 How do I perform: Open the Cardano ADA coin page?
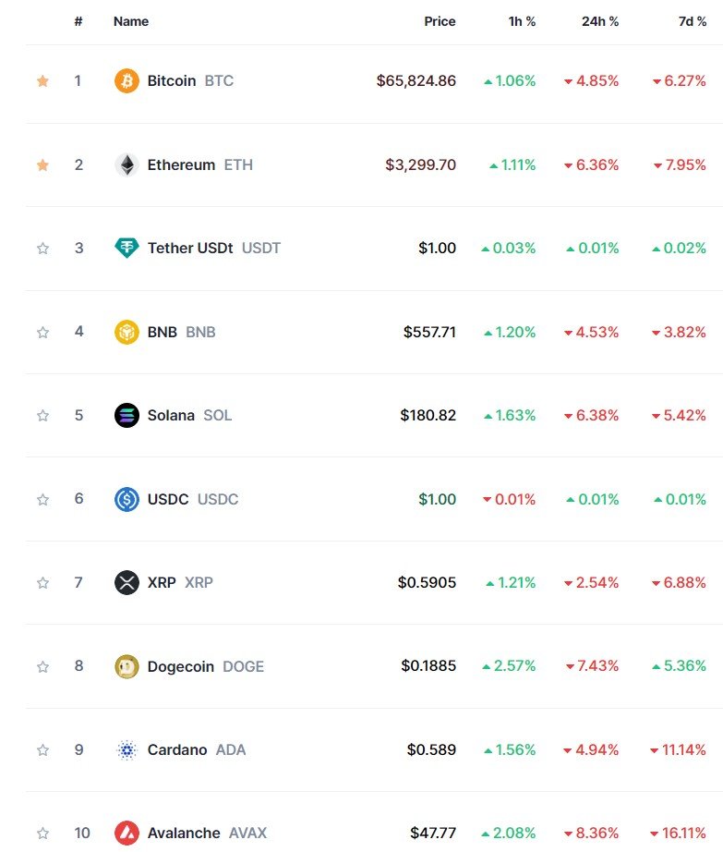[x=197, y=749]
